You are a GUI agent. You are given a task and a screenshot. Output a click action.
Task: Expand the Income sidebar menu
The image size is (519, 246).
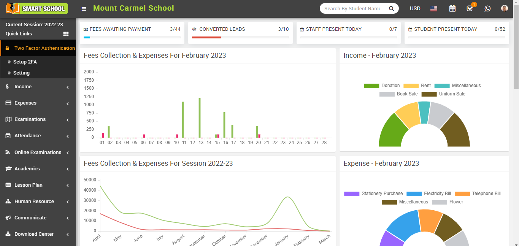pos(38,87)
